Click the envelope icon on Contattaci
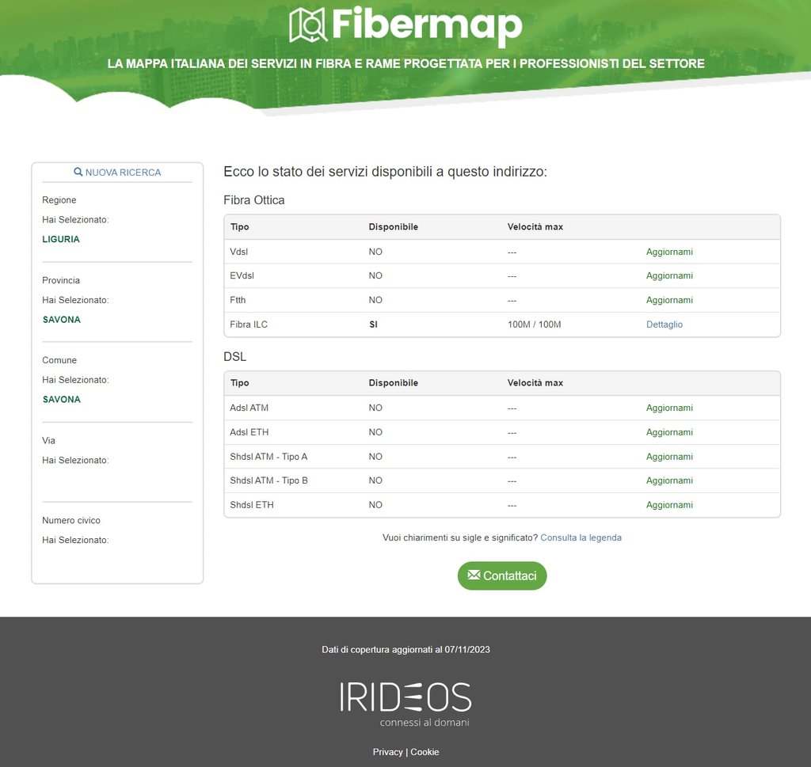811x767 pixels. point(474,575)
